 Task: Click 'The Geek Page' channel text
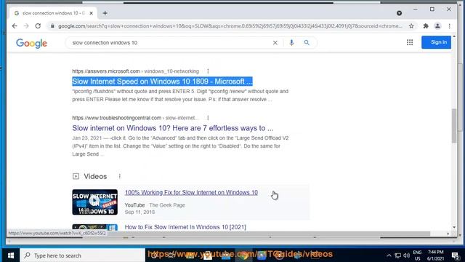(x=167, y=205)
